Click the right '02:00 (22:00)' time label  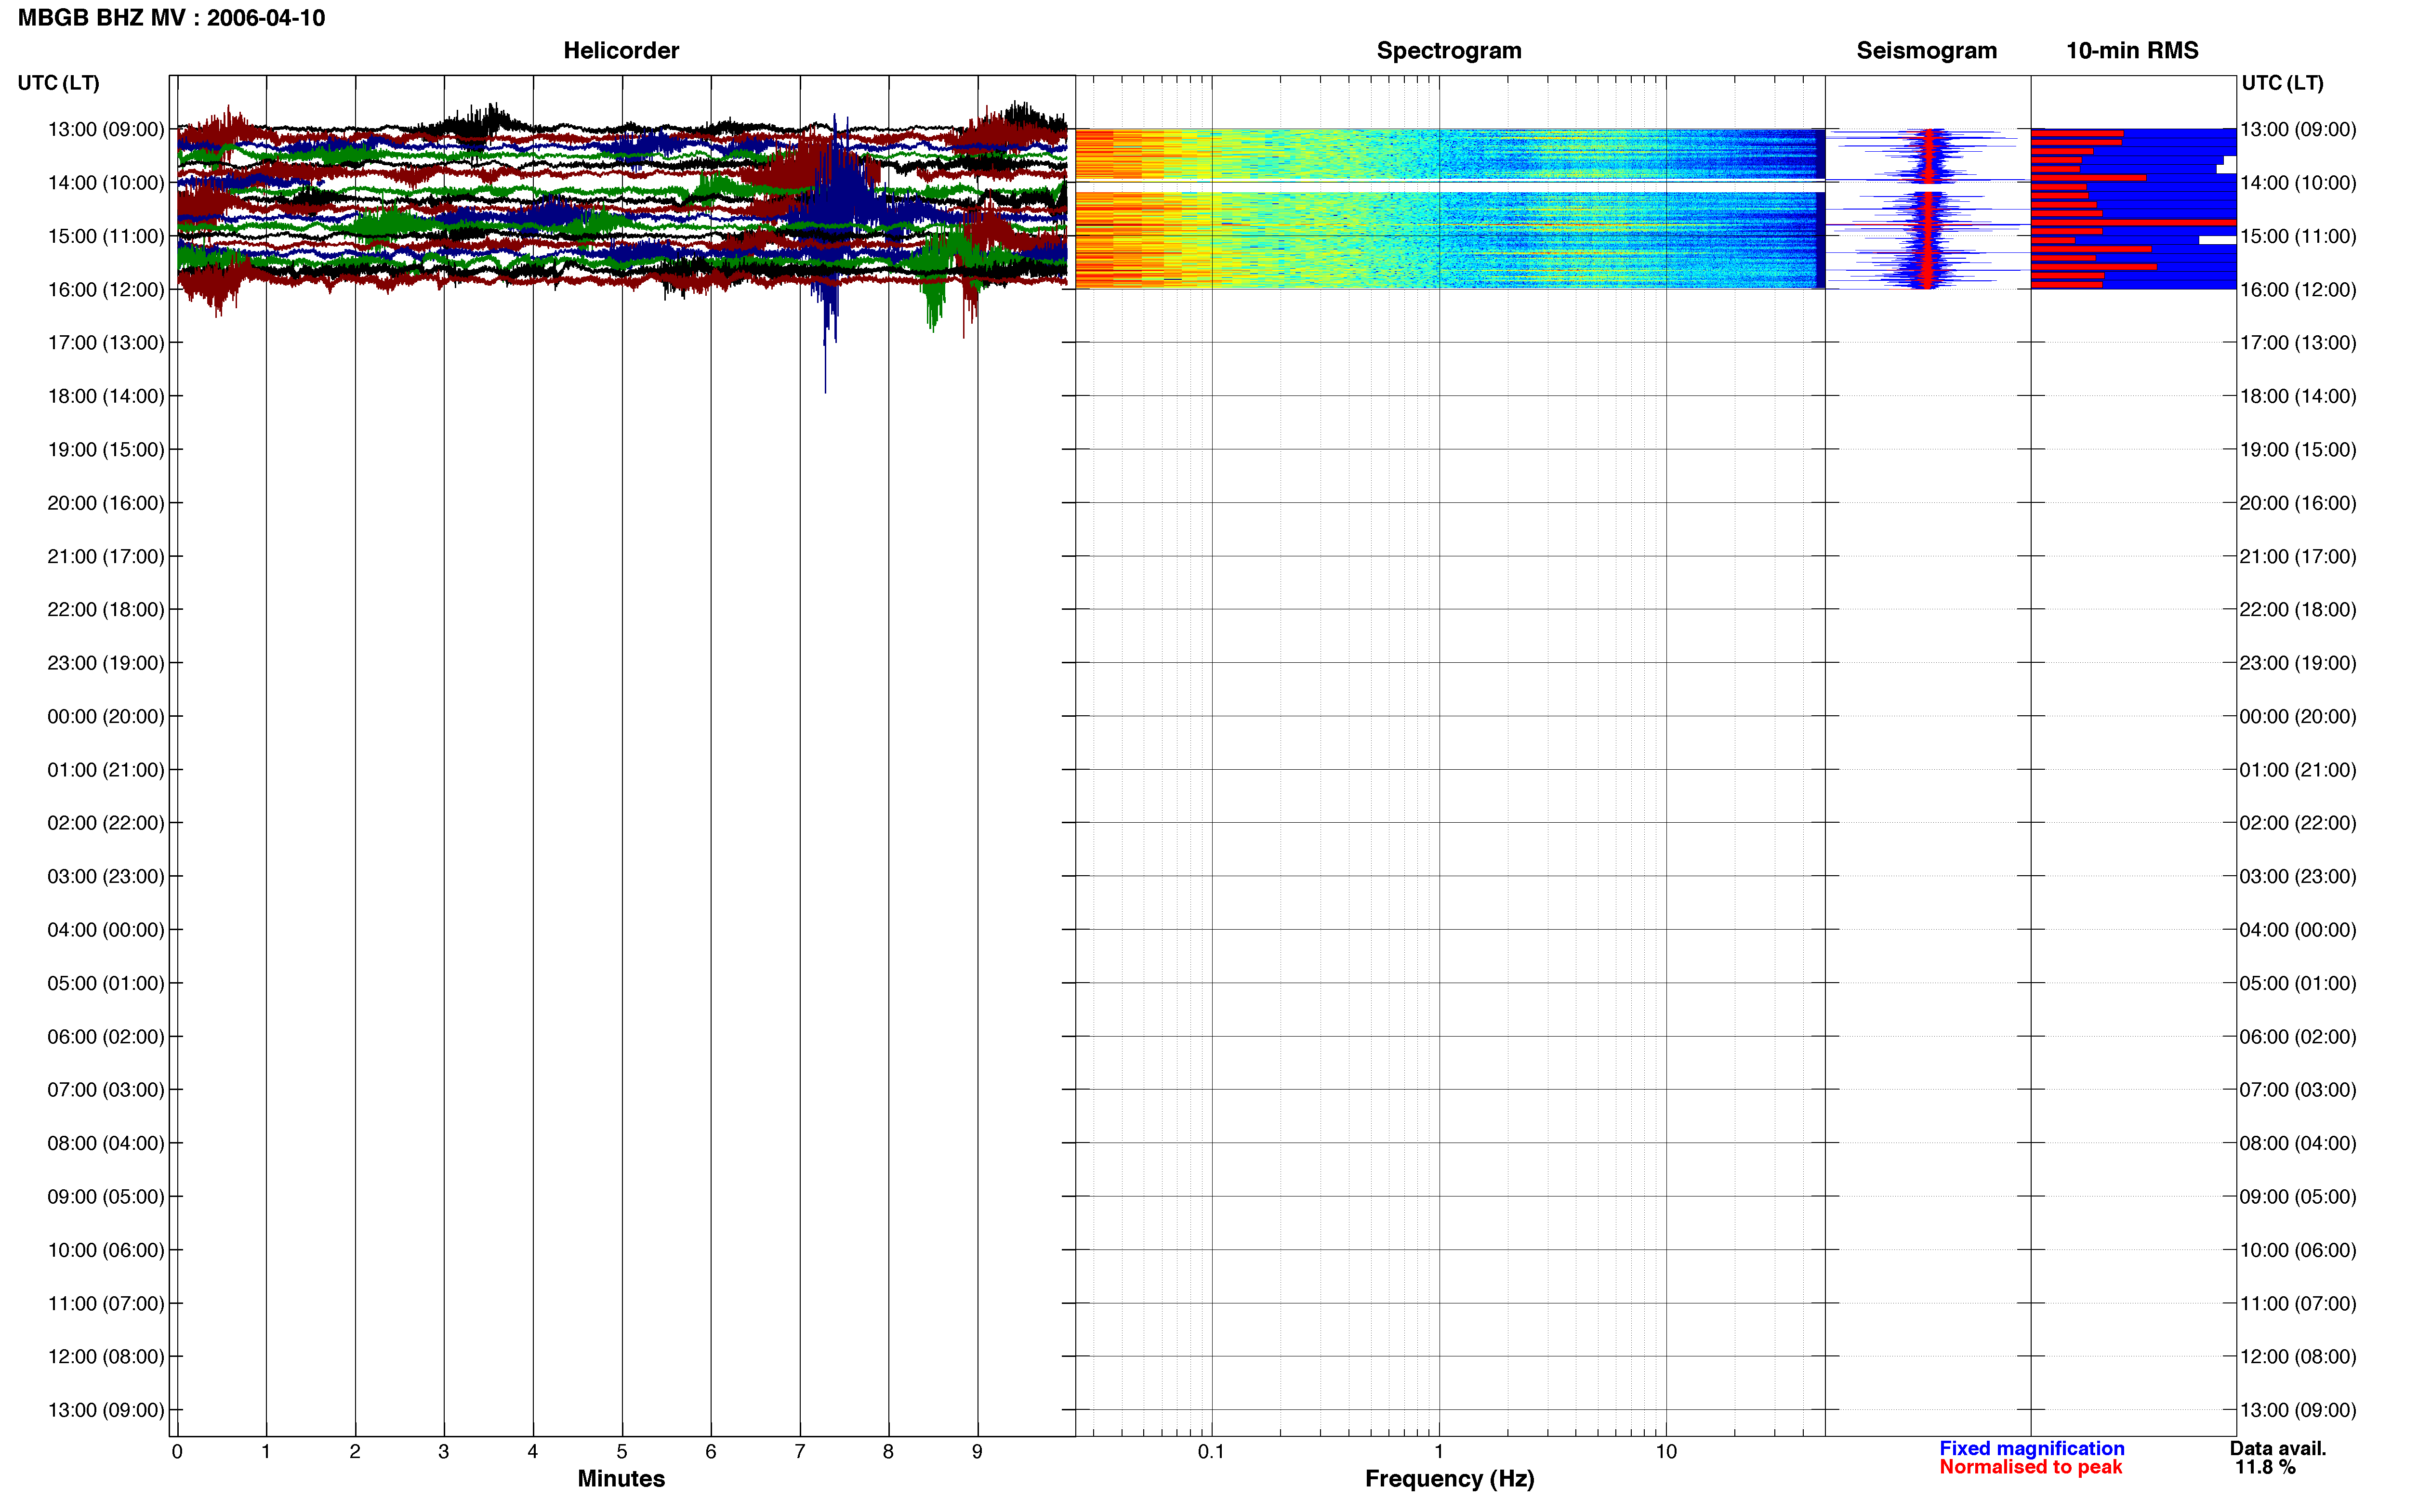point(2298,823)
